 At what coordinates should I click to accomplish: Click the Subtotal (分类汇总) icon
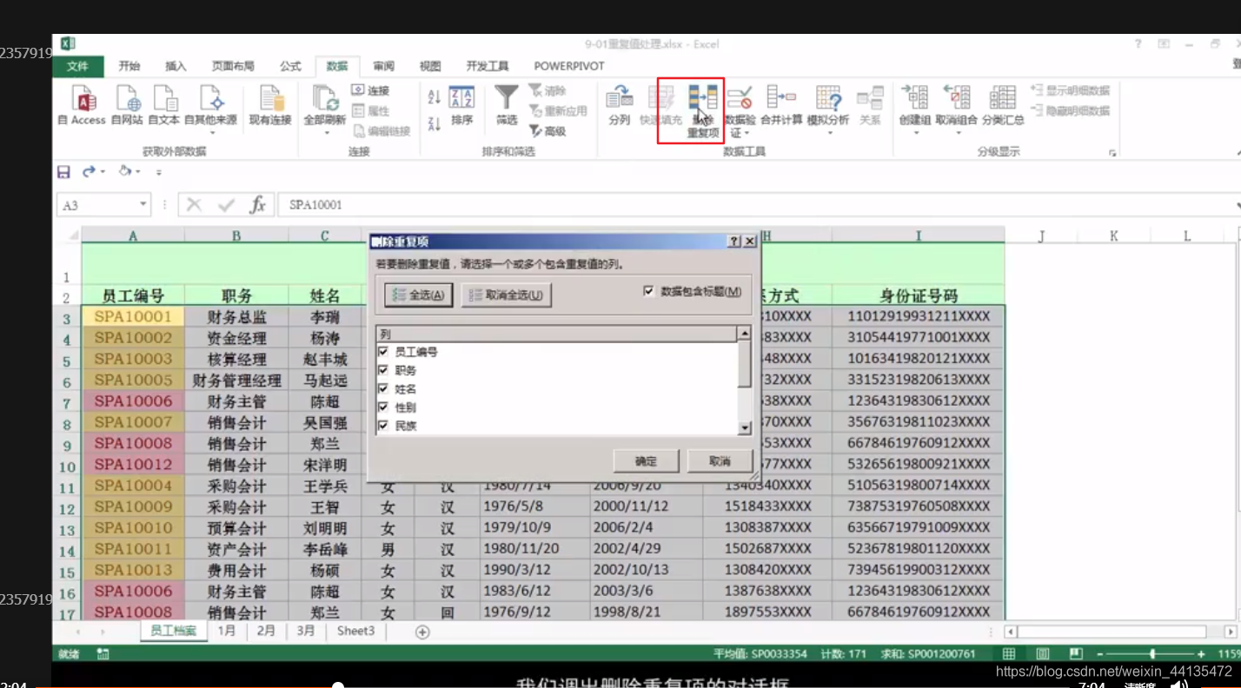1001,104
